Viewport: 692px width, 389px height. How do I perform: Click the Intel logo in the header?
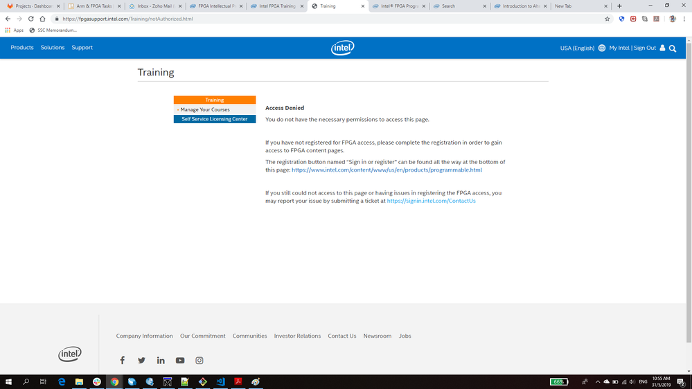click(x=342, y=48)
